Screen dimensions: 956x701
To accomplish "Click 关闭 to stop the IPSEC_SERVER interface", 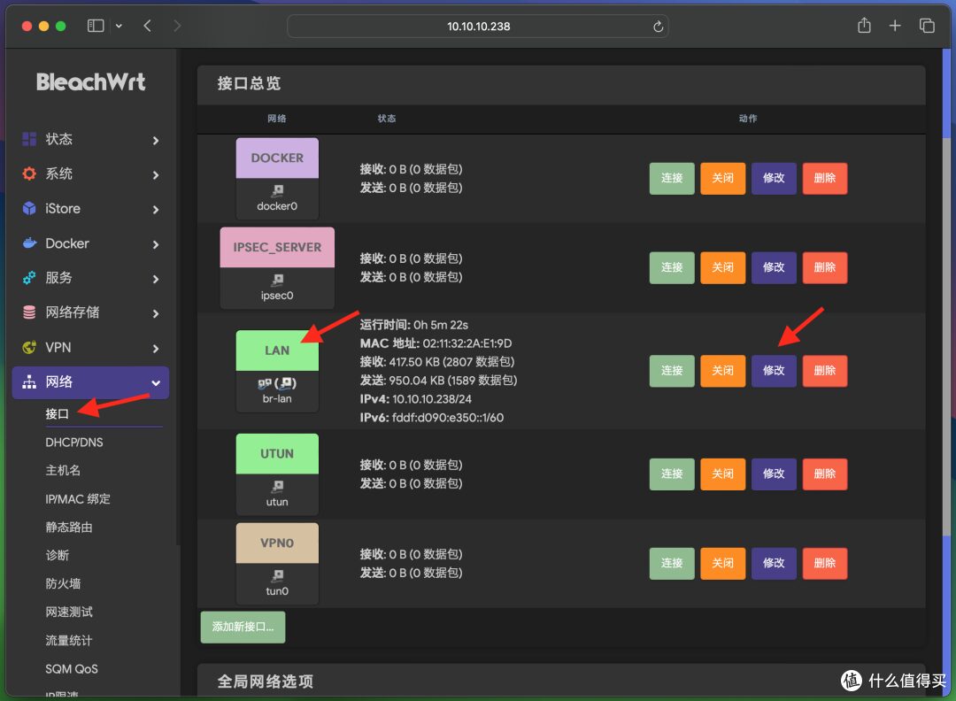I will pyautogui.click(x=722, y=267).
